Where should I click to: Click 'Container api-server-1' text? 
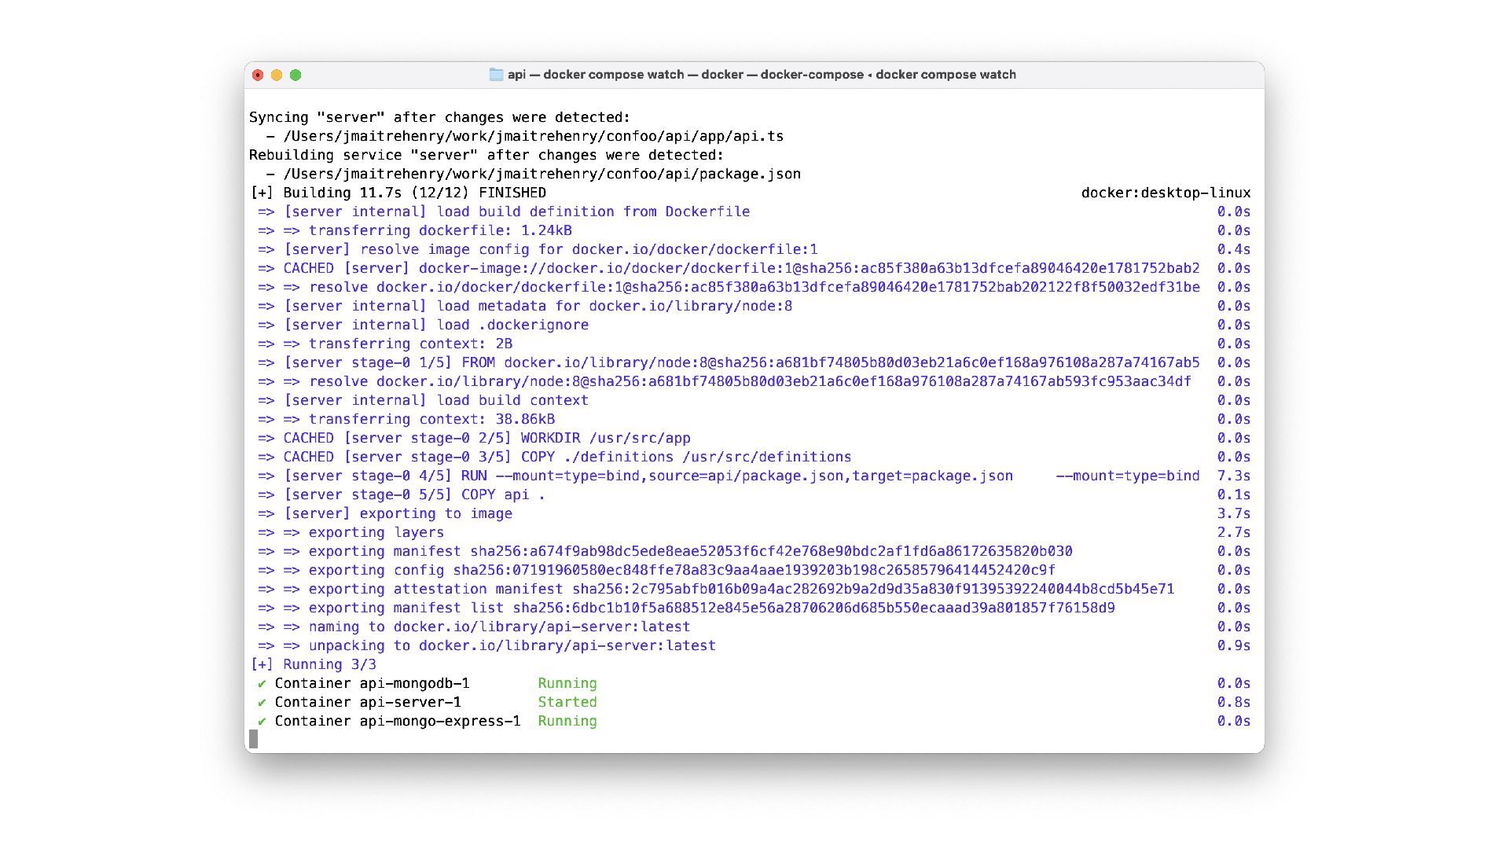(368, 702)
